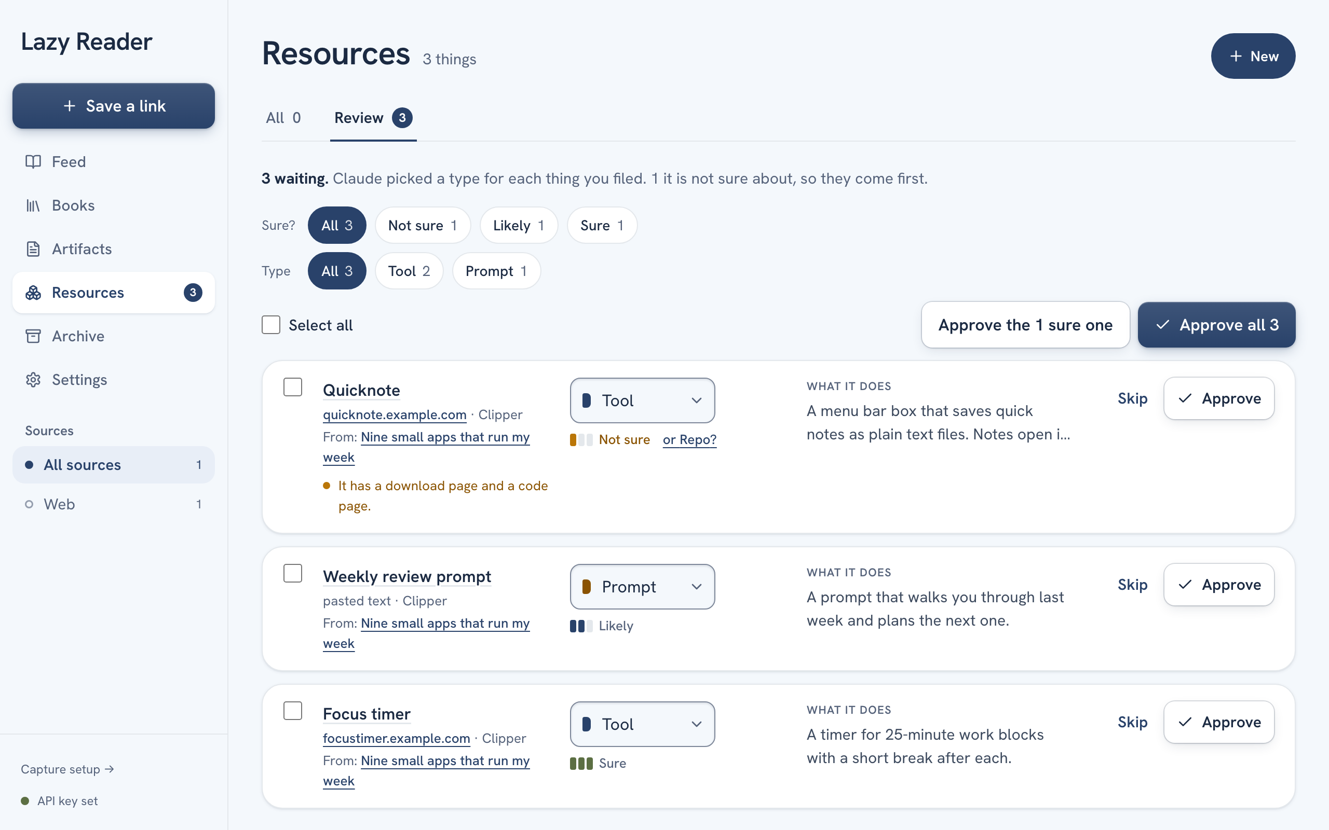Image resolution: width=1329 pixels, height=830 pixels.
Task: Filter by Sure 1 chip
Action: coord(601,225)
